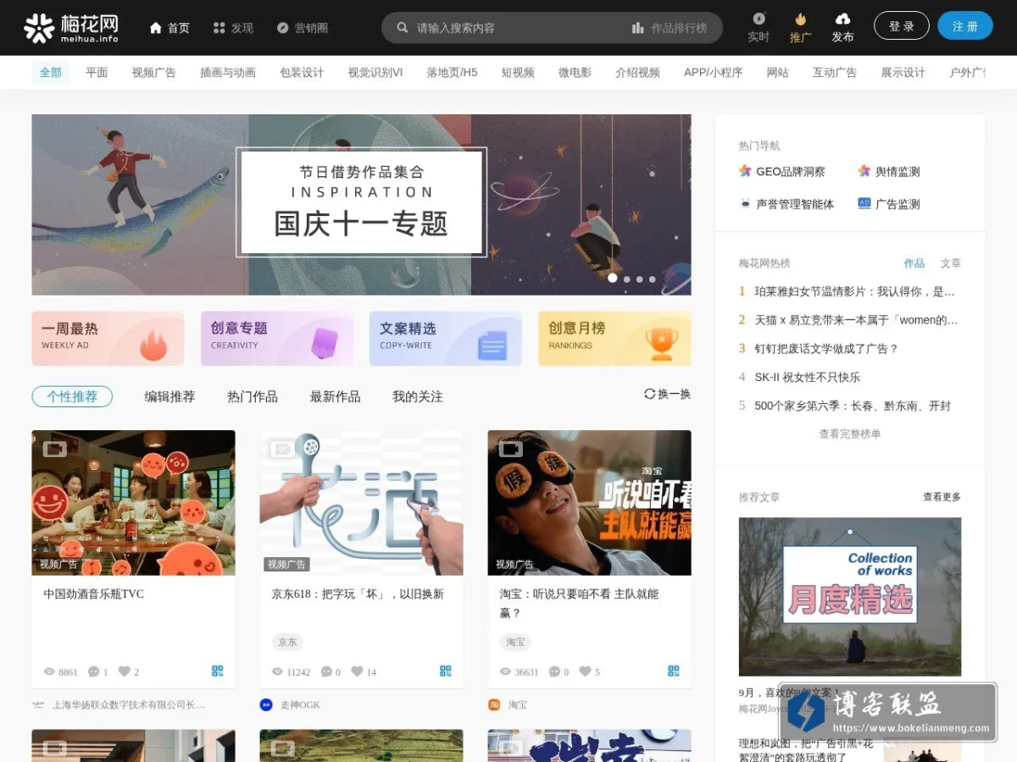Select the 插画与动画 category tab
Viewport: 1017px width, 762px height.
pyautogui.click(x=228, y=73)
